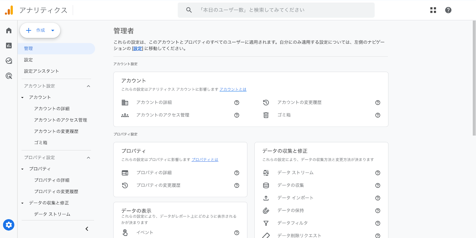The image size is (476, 238).
Task: Click help icon for プロパティの変更履歴
Action: pos(237,185)
